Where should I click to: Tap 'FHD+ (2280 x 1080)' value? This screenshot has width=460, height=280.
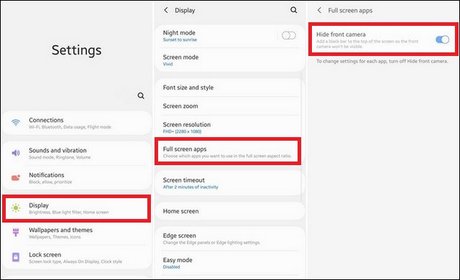pos(182,131)
